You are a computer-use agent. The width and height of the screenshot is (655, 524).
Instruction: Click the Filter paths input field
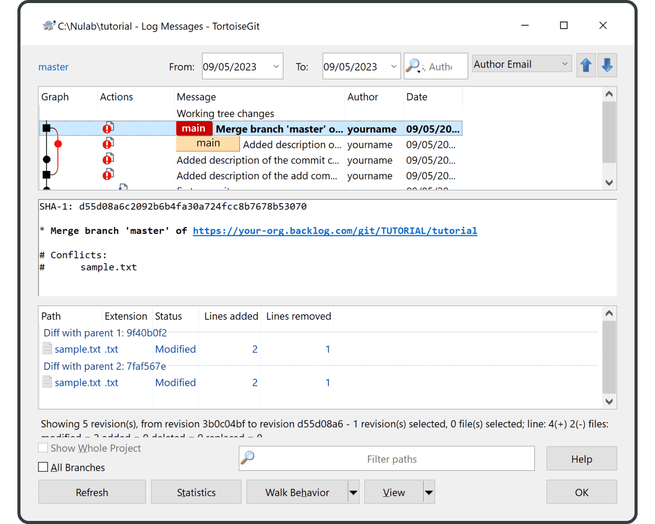[x=392, y=459]
